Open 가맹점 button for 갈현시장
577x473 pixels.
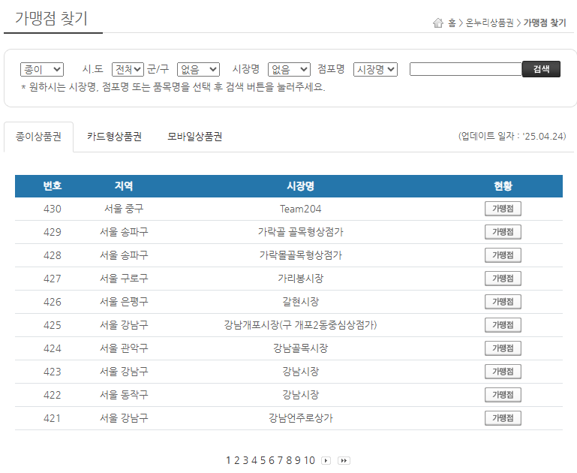pyautogui.click(x=503, y=302)
